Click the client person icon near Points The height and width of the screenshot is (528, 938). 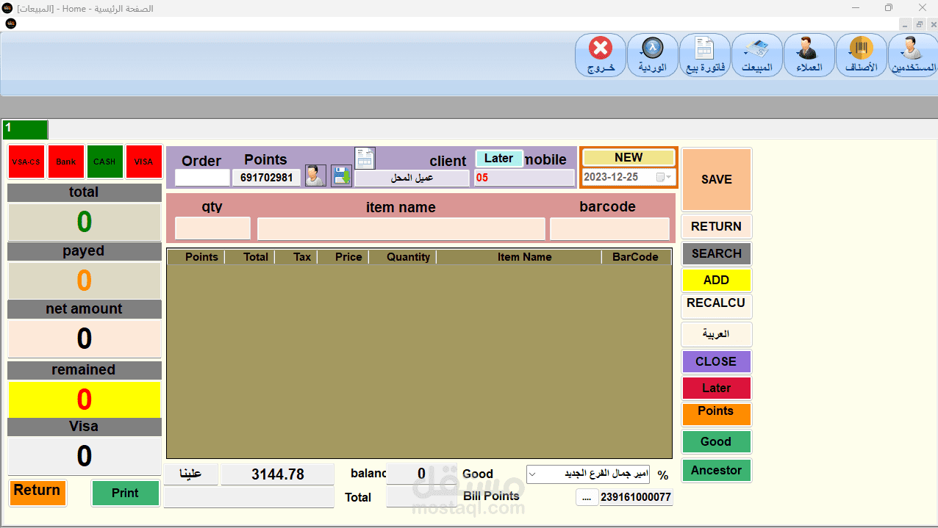pos(315,176)
